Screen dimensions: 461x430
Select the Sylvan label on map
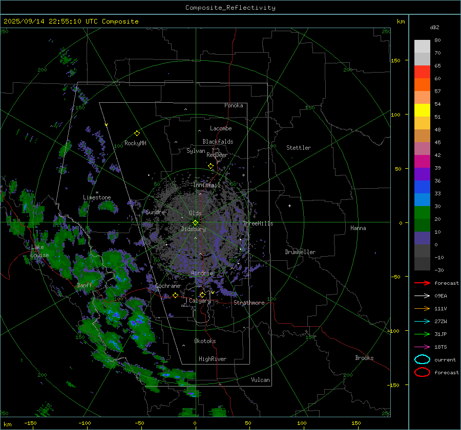point(196,151)
